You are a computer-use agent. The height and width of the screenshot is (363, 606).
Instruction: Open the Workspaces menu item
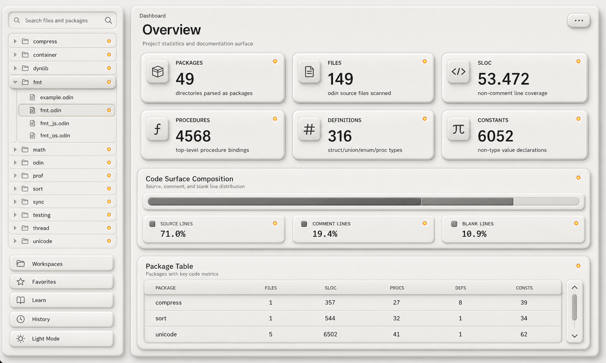62,264
